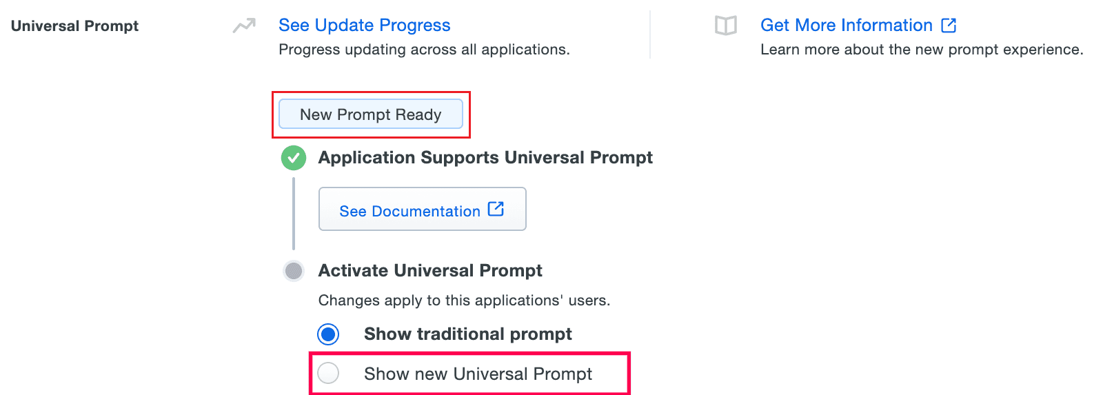Image resolution: width=1103 pixels, height=395 pixels.
Task: Click the trending-up progress chart icon
Action: point(244,26)
